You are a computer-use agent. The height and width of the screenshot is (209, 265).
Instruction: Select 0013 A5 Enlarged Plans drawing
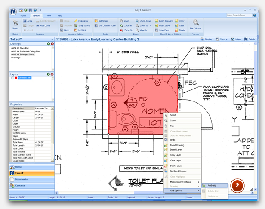(22, 55)
